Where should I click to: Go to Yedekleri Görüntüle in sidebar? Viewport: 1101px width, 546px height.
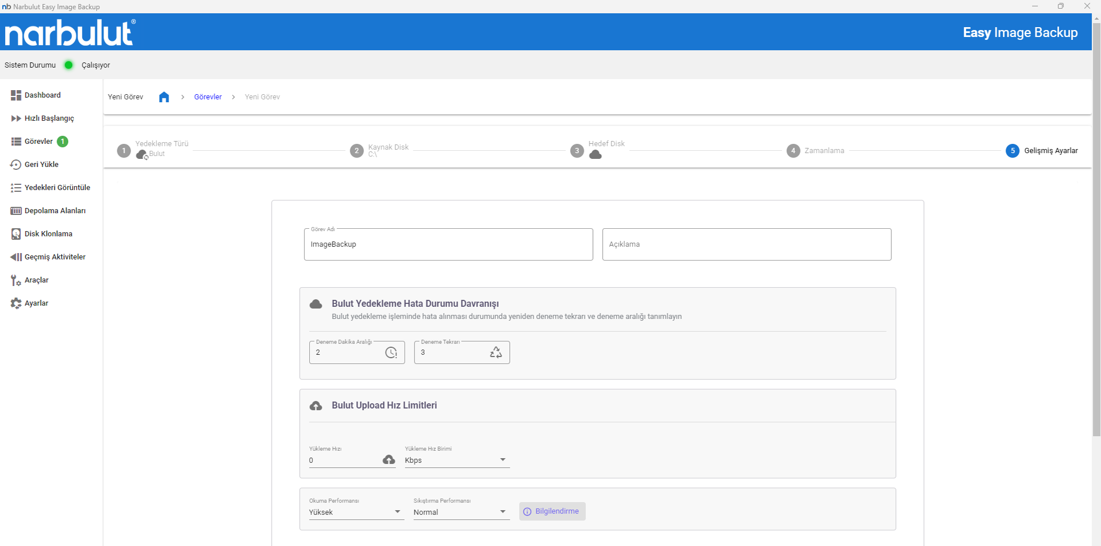point(57,188)
